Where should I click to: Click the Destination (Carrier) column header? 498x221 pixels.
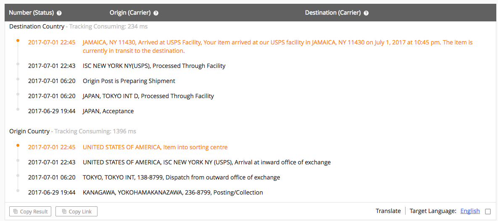pyautogui.click(x=333, y=13)
